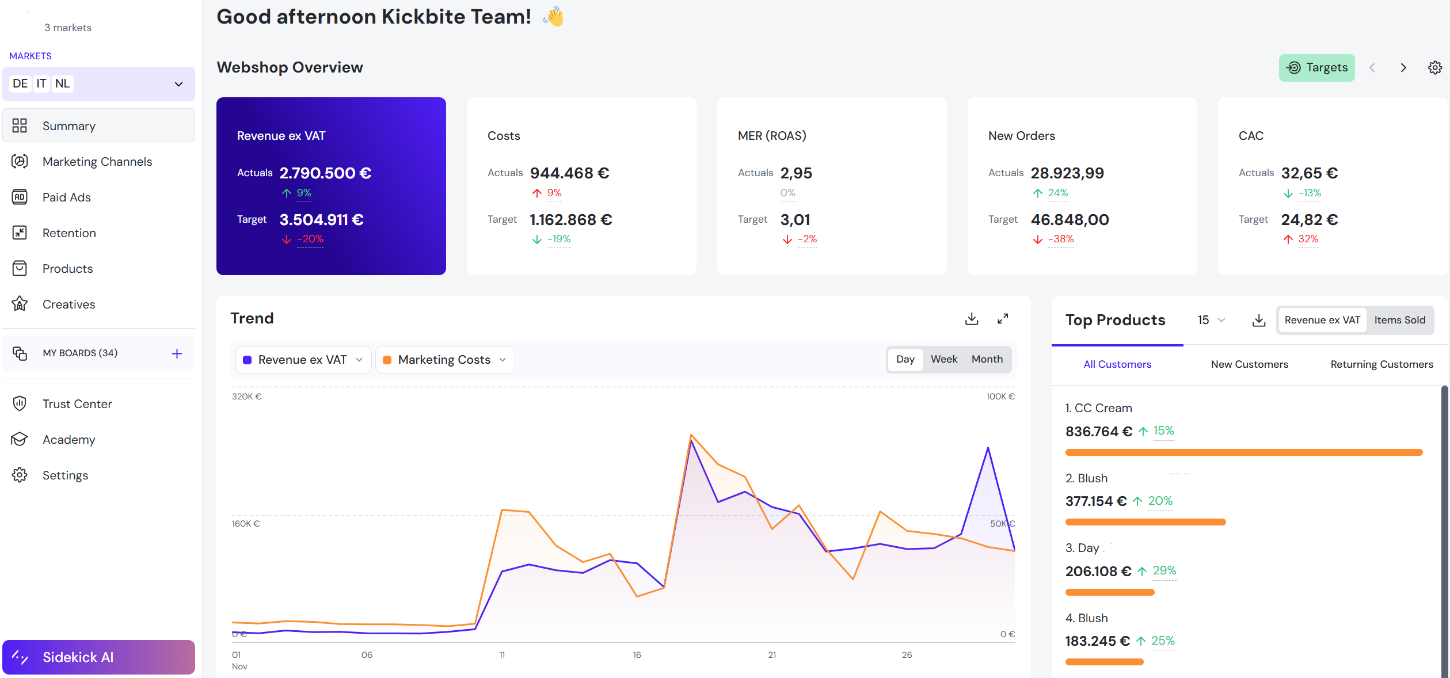The image size is (1450, 678).
Task: Switch to New Customers tab
Action: (x=1249, y=364)
